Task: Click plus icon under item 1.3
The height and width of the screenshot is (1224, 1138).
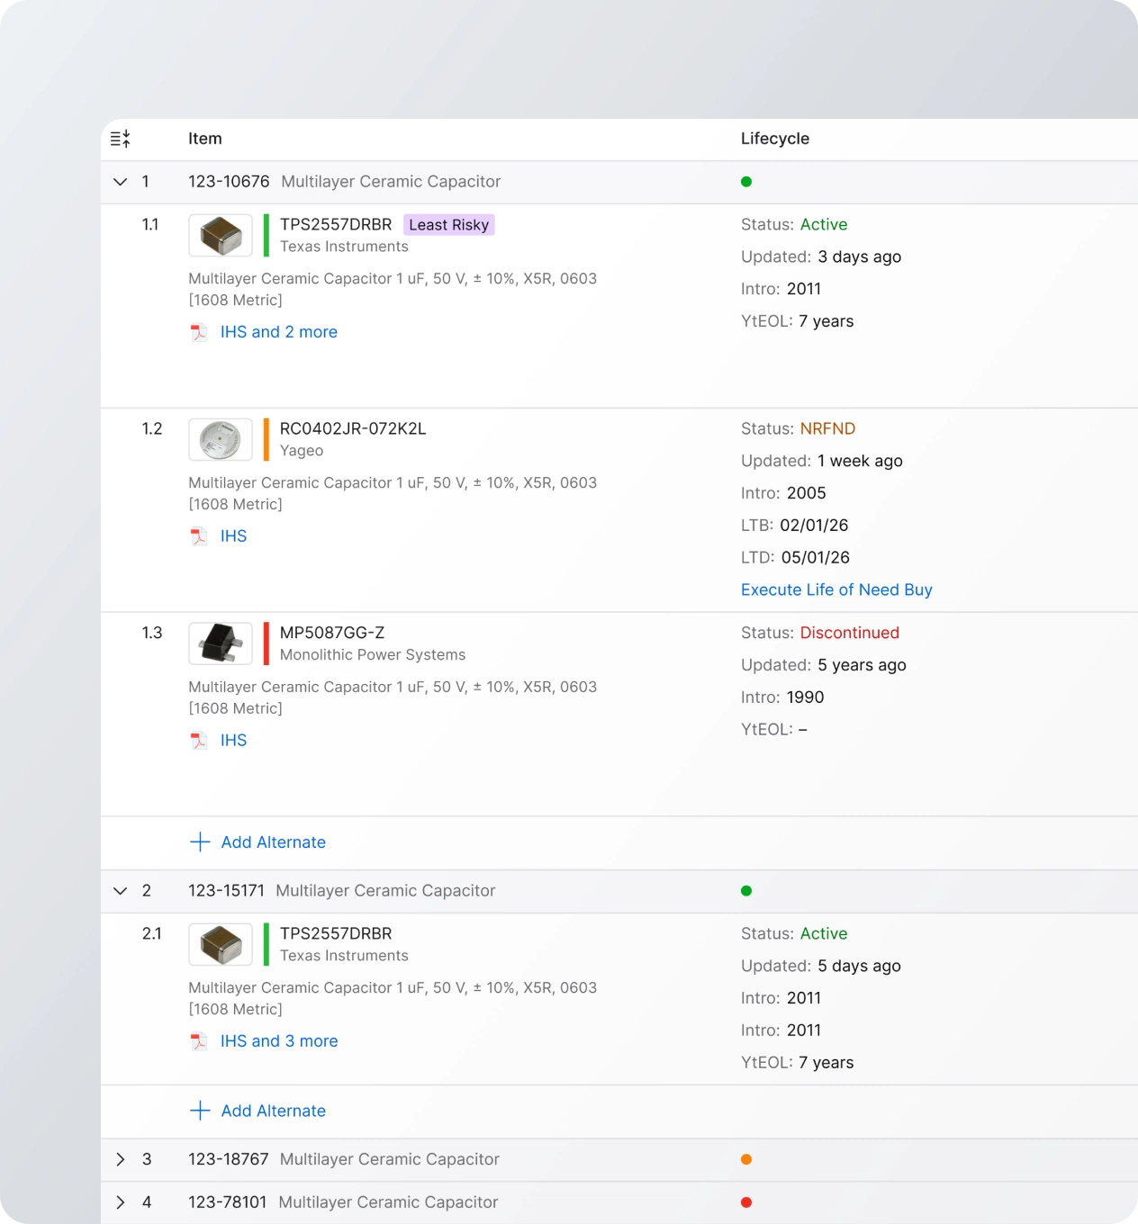Action: coord(200,842)
